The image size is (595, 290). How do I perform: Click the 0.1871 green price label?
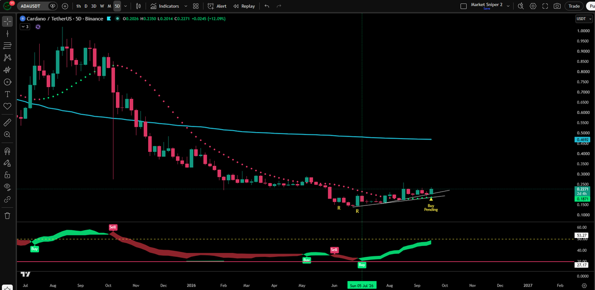pos(582,198)
